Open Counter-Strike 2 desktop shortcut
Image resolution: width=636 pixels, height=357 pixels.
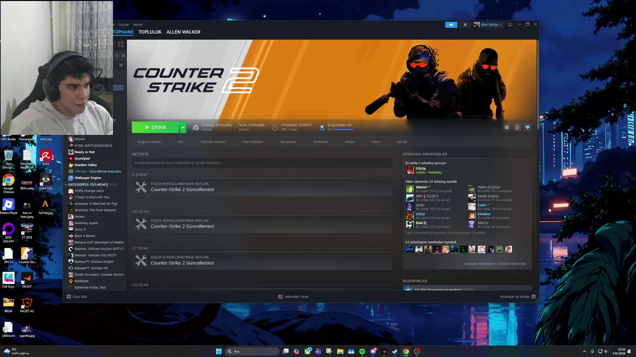coord(27,257)
